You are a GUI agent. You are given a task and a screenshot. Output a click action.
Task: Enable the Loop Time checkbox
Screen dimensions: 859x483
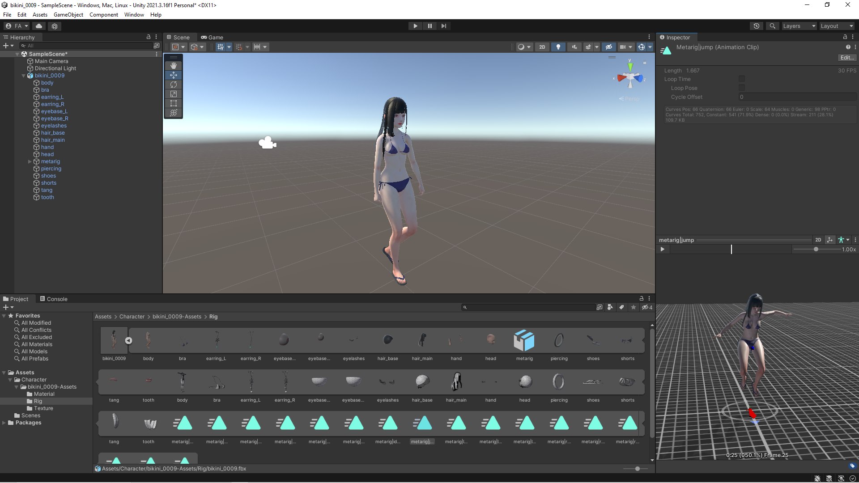point(742,79)
